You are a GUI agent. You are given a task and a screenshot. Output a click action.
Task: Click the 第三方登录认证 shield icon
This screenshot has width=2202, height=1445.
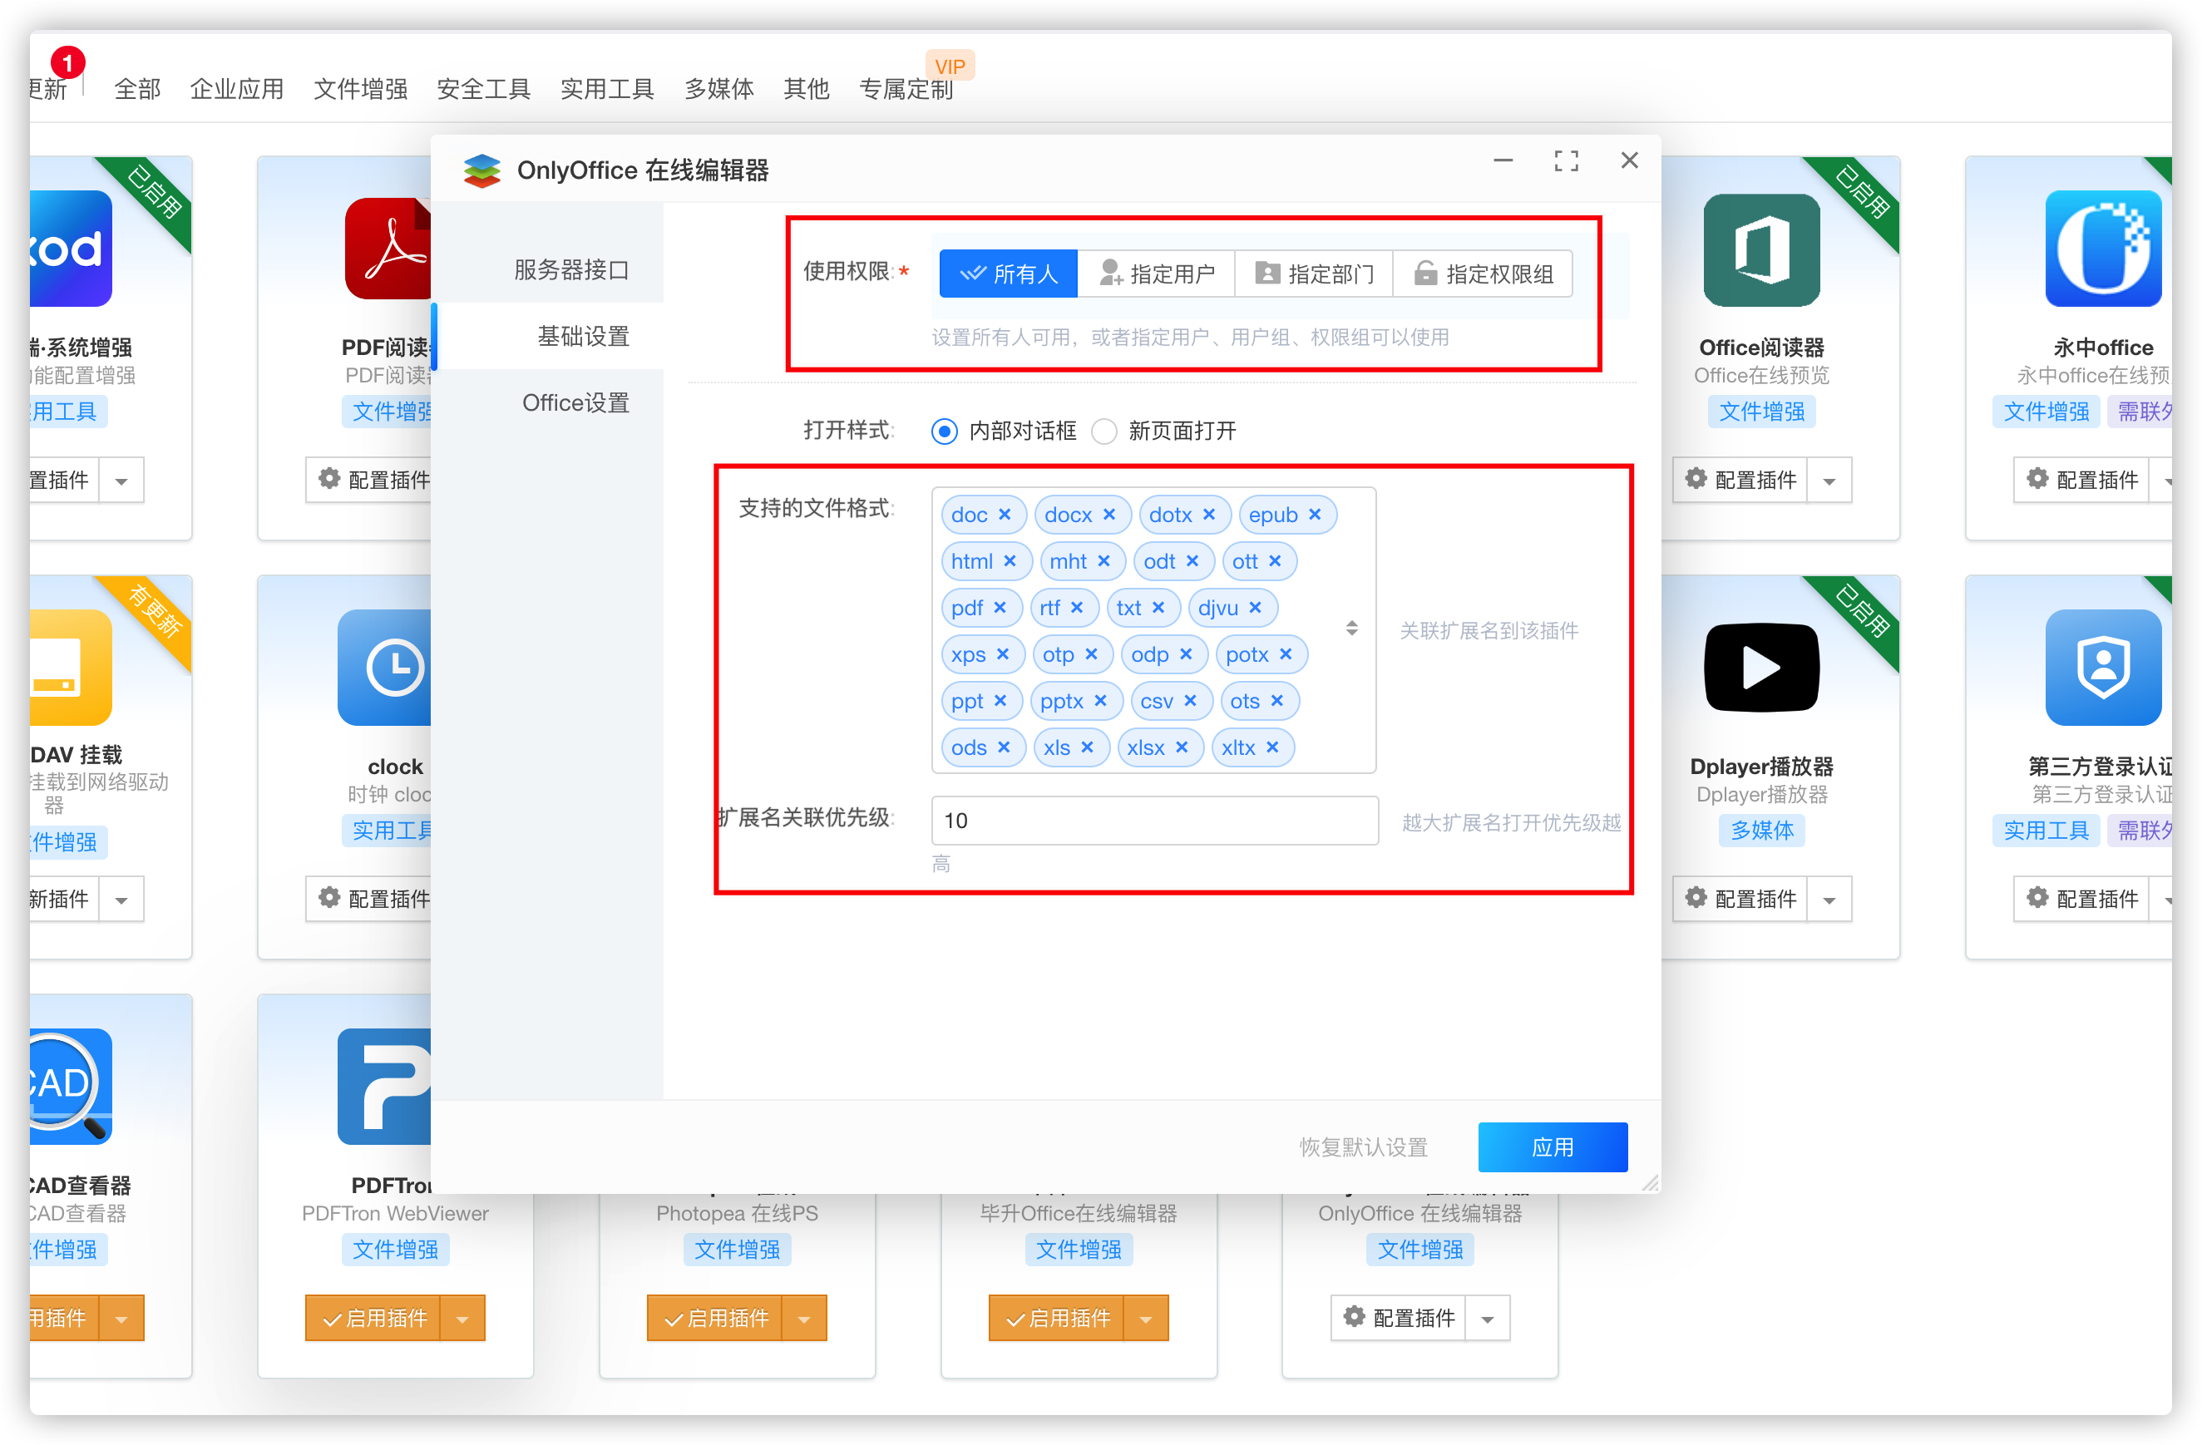2102,668
